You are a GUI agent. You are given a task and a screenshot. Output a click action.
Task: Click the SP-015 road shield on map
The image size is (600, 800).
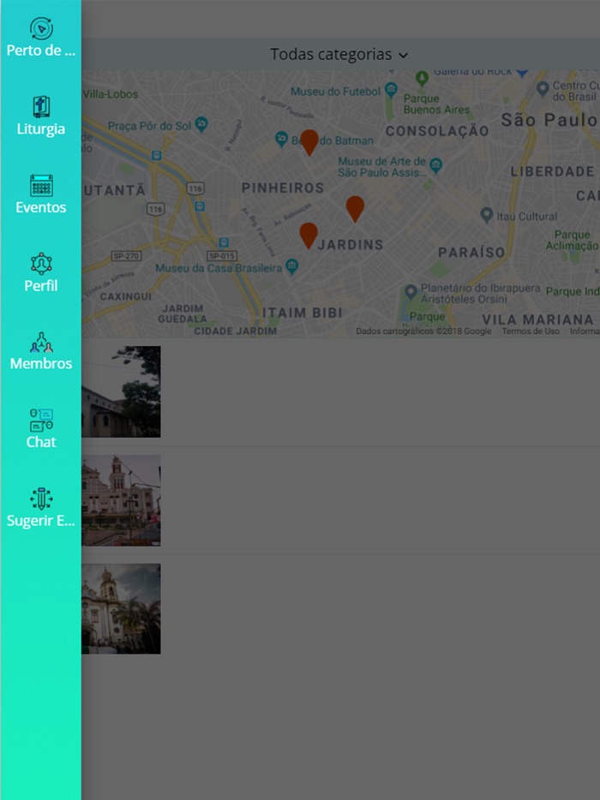(222, 256)
